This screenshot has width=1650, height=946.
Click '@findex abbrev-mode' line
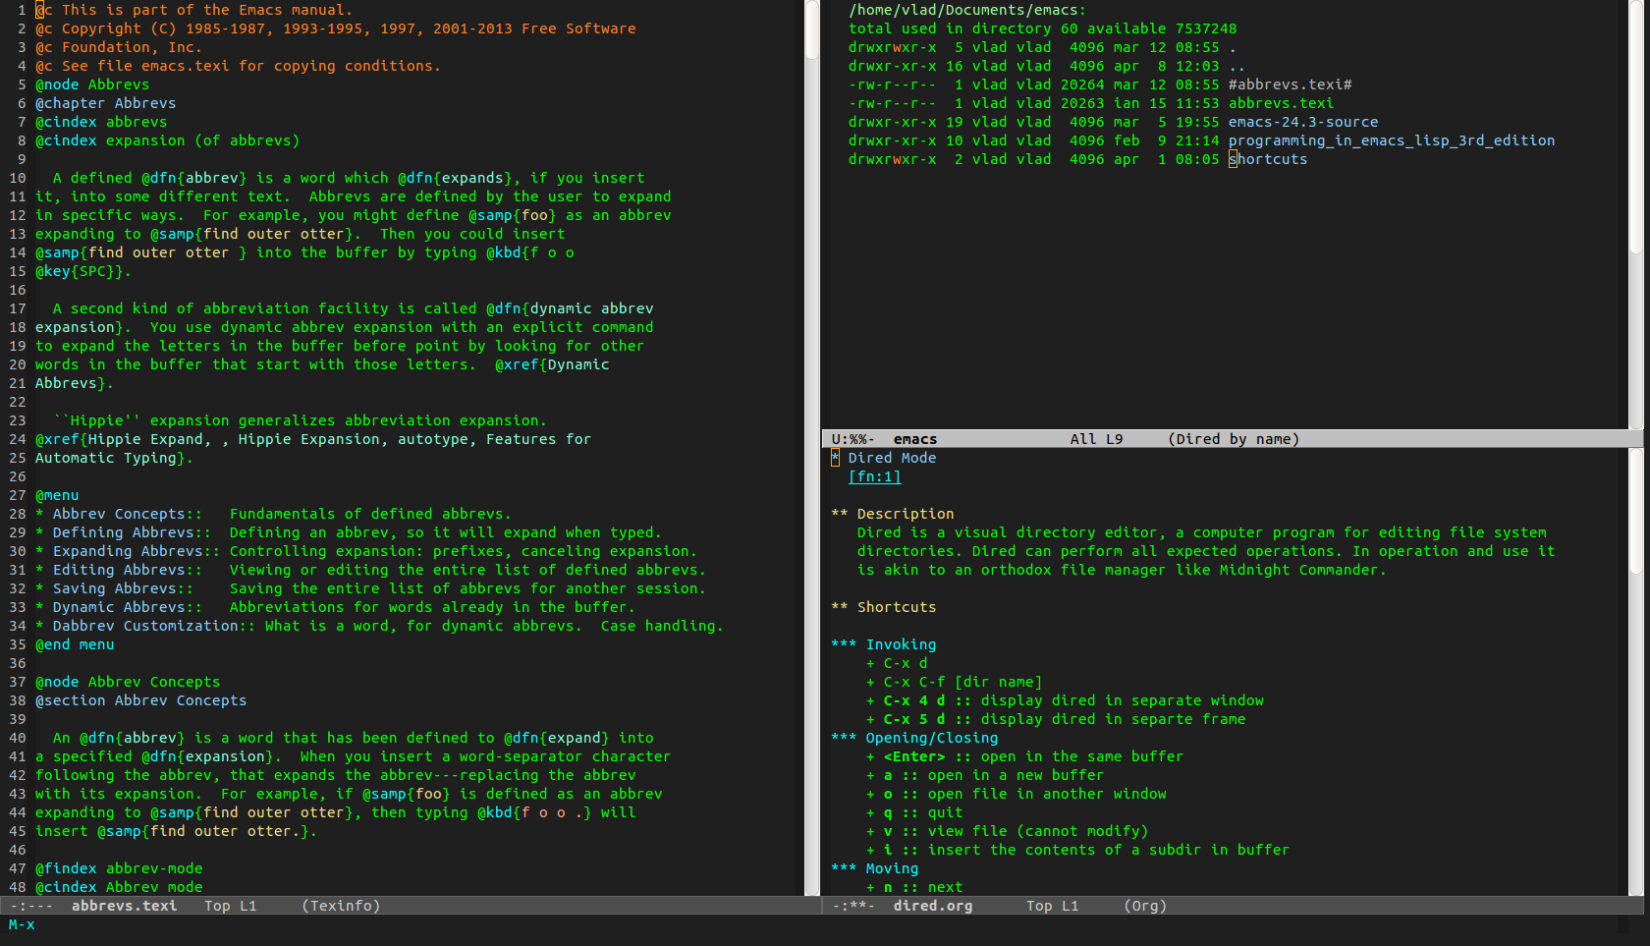coord(119,868)
